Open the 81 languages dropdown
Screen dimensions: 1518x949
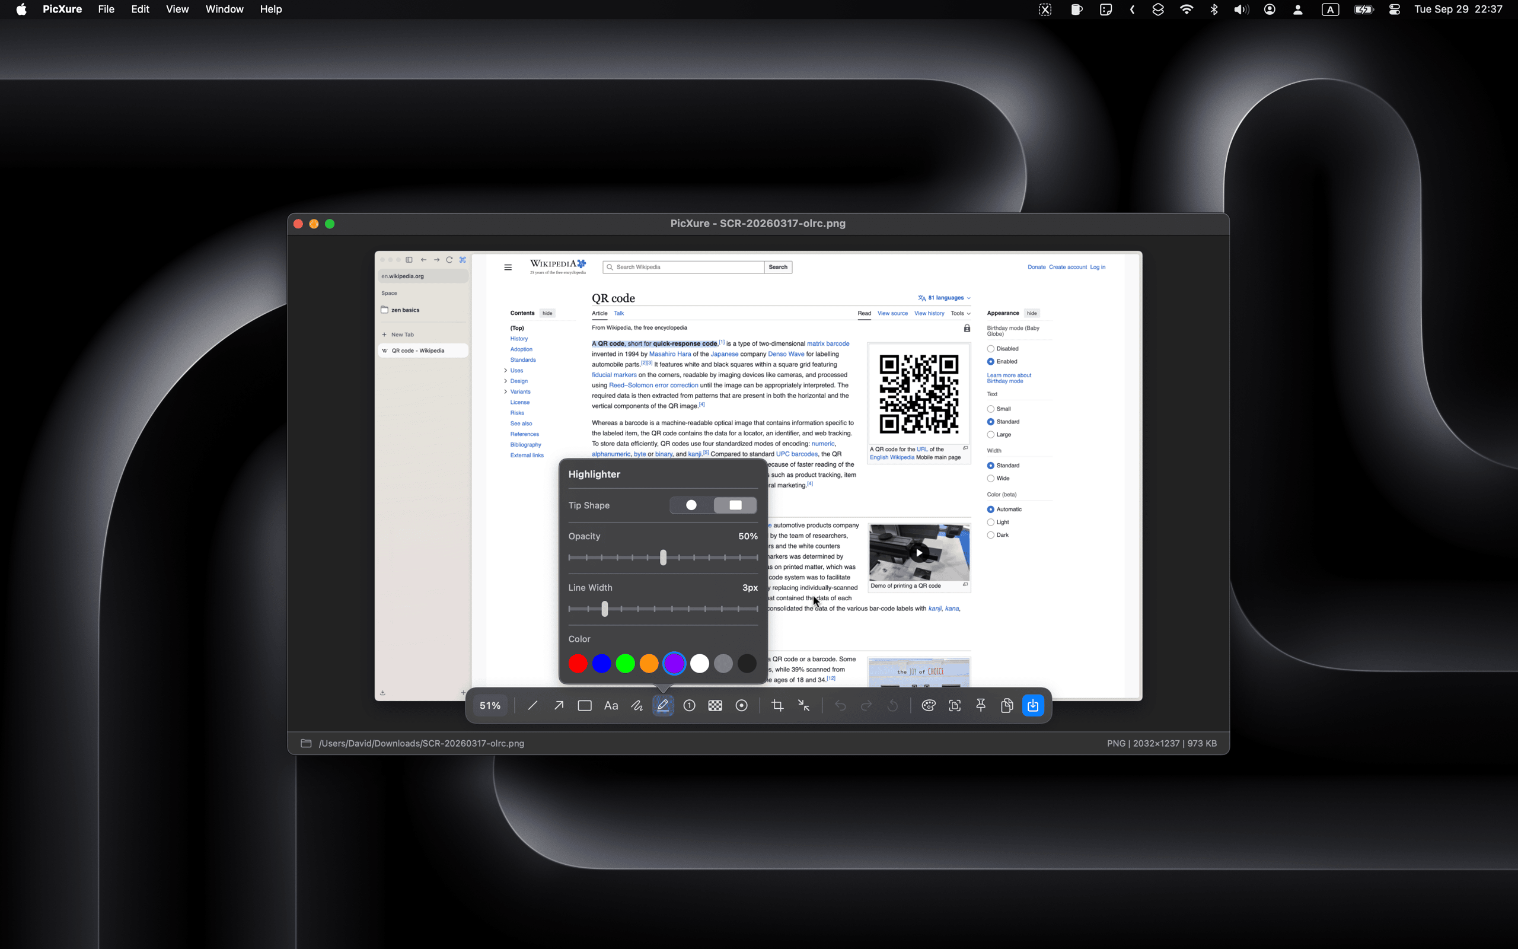tap(944, 298)
